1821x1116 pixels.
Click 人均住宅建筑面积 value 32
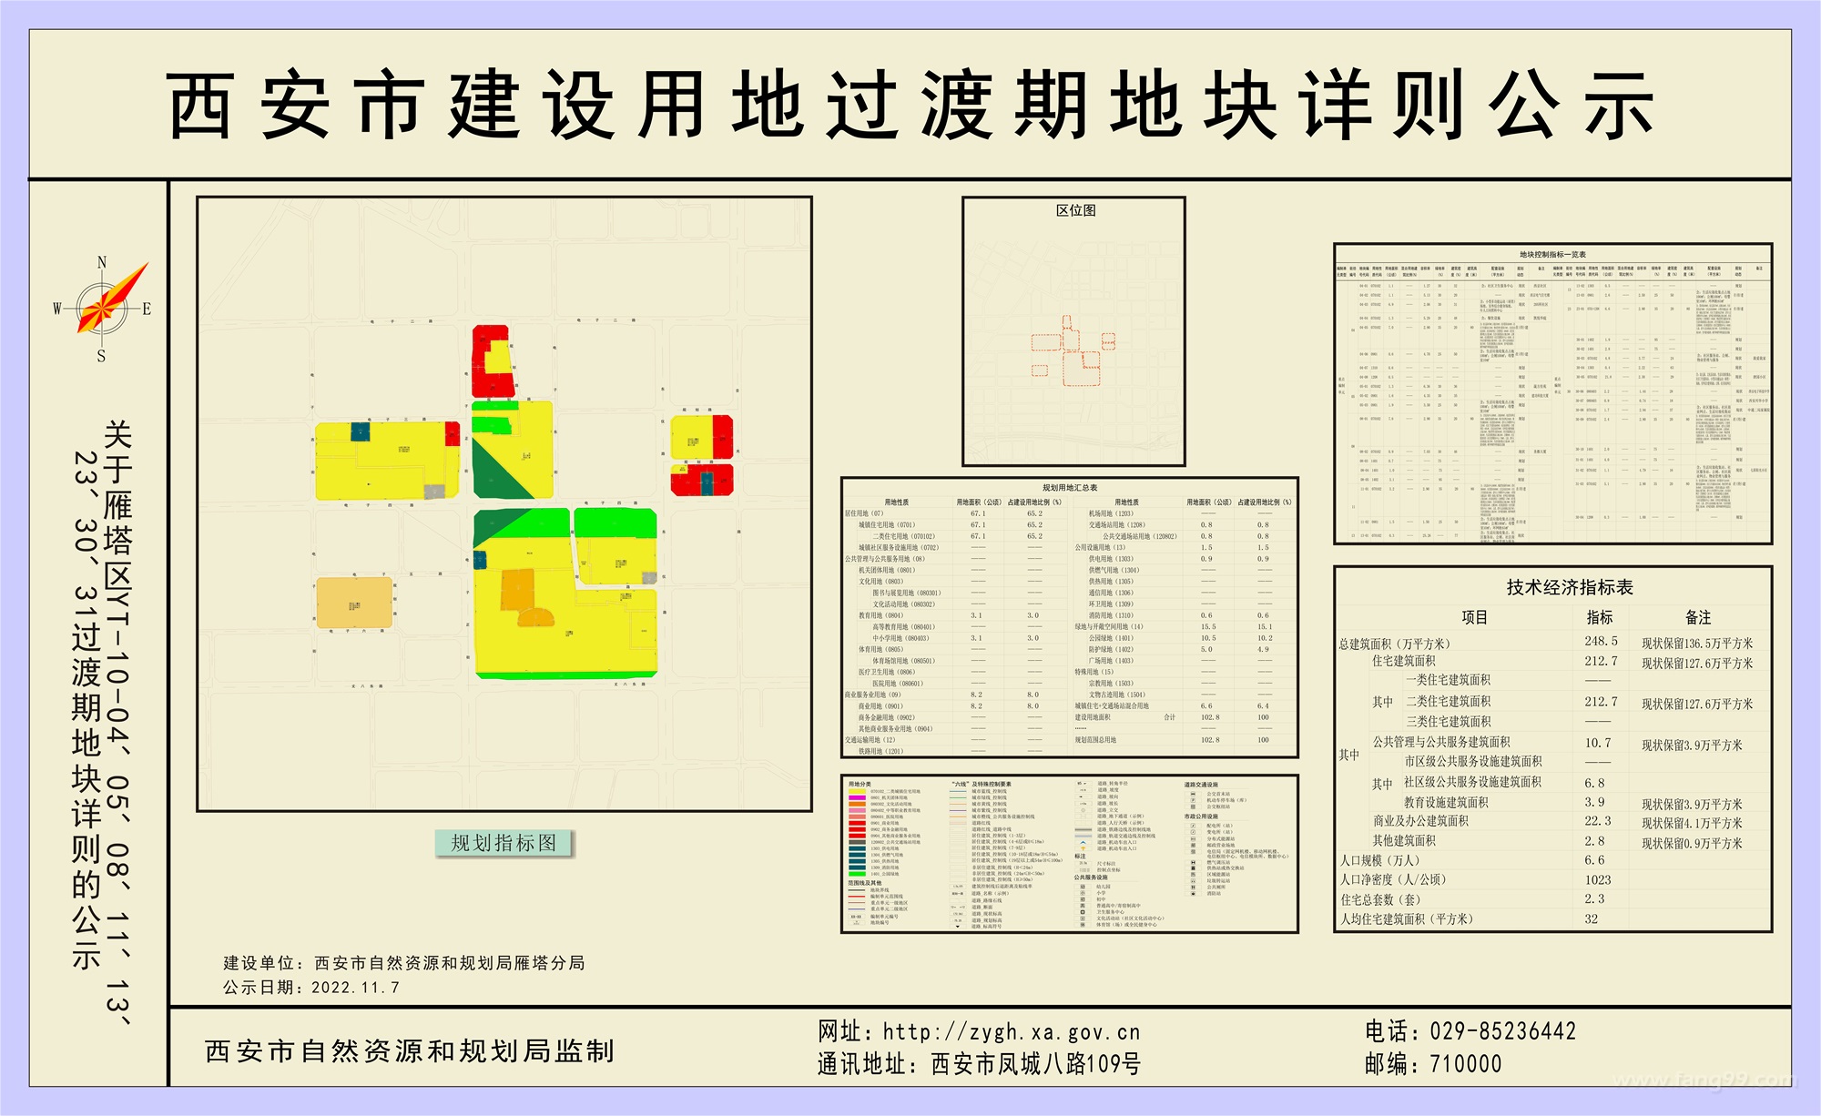pyautogui.click(x=1591, y=918)
